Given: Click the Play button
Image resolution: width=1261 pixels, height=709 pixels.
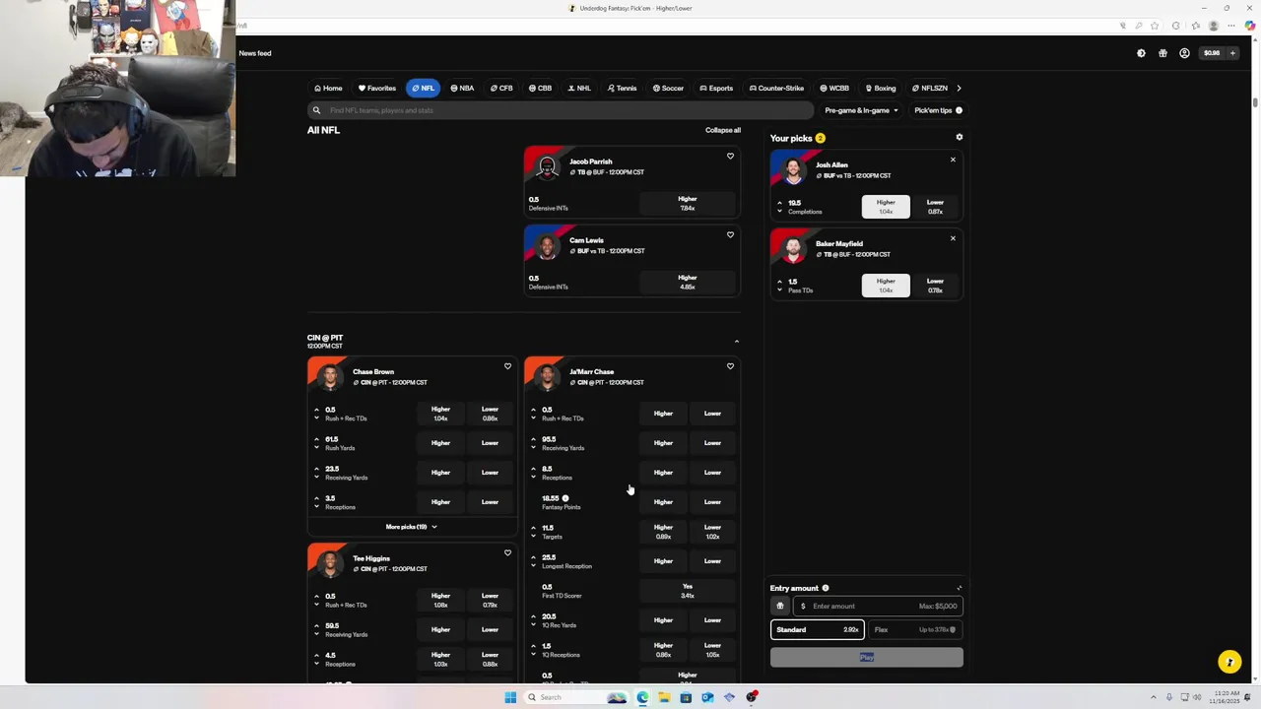Looking at the screenshot, I should tap(867, 657).
